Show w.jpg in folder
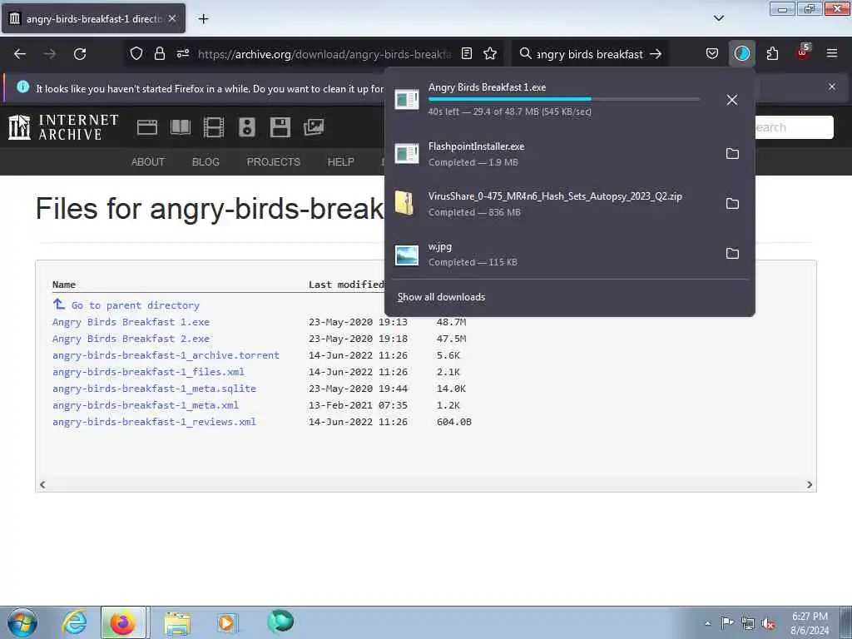The width and height of the screenshot is (852, 639). click(x=732, y=254)
